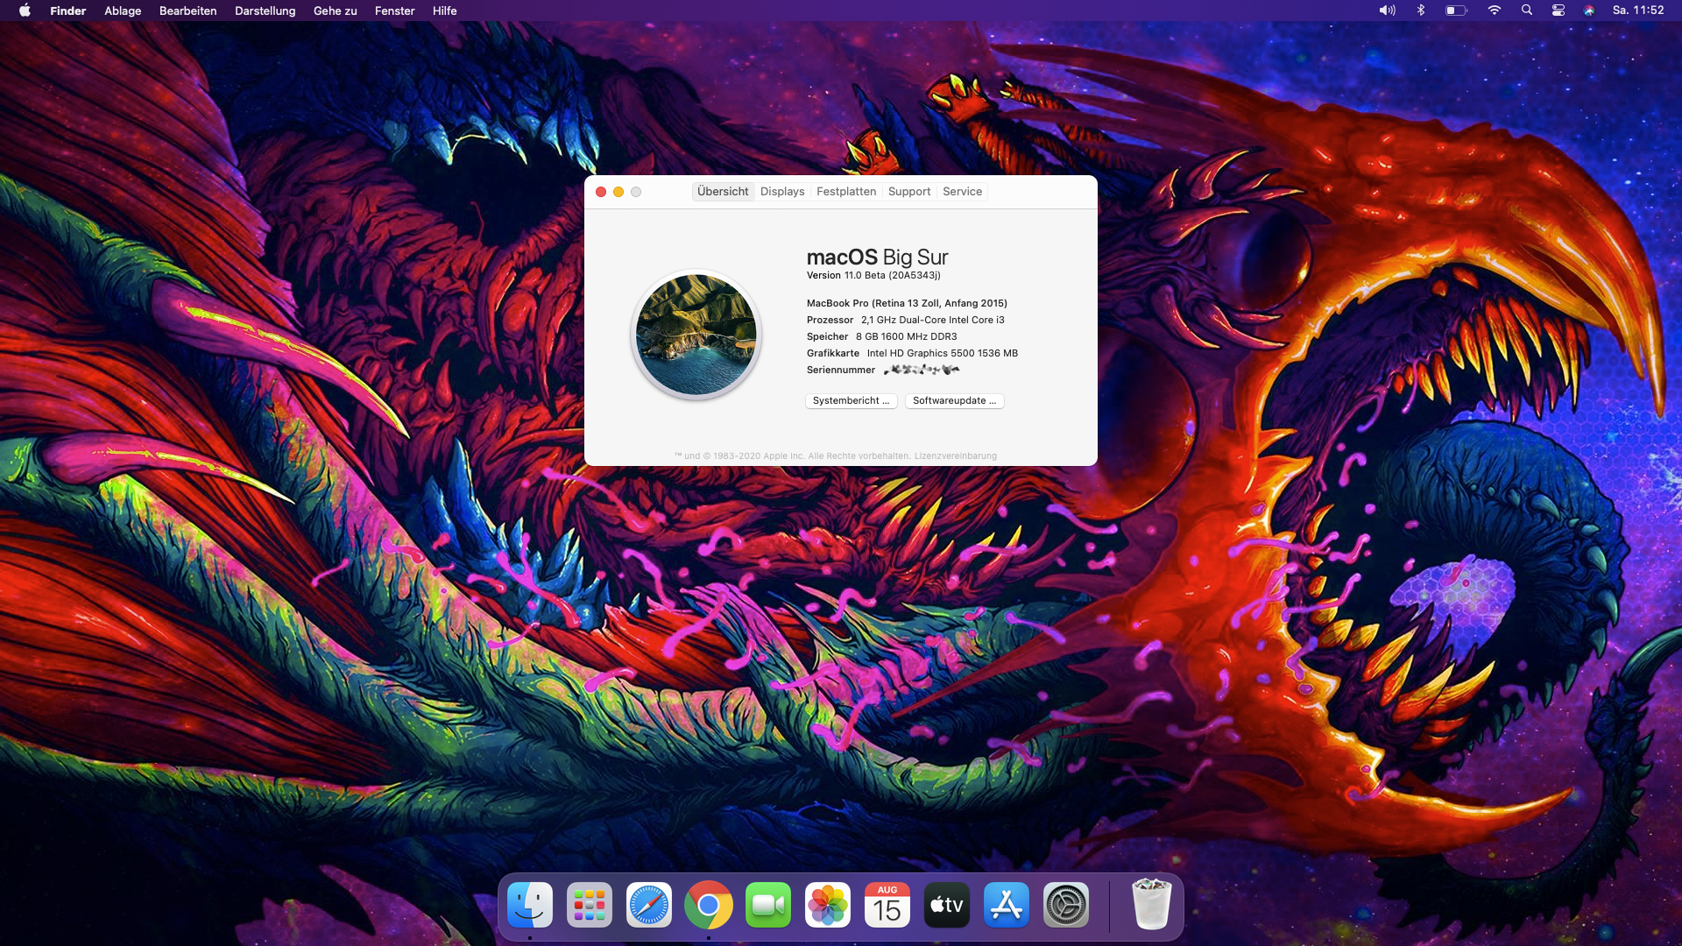
Task: Open the Wi-Fi status menu
Action: 1494,11
